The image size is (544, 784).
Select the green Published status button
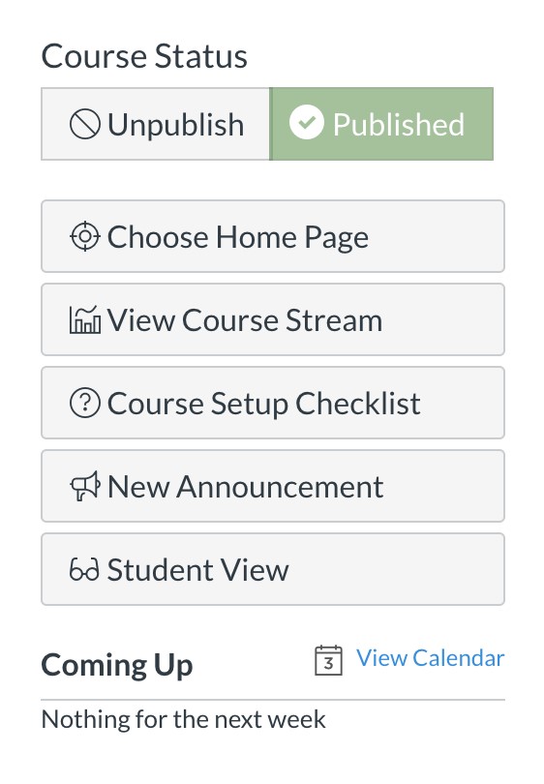[381, 124]
